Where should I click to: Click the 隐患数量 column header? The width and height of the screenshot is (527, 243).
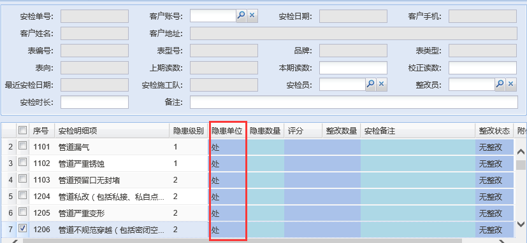(266, 131)
